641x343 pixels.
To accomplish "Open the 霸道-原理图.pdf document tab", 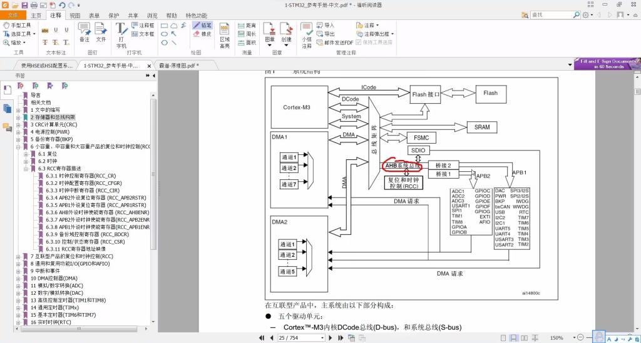I will (x=178, y=65).
